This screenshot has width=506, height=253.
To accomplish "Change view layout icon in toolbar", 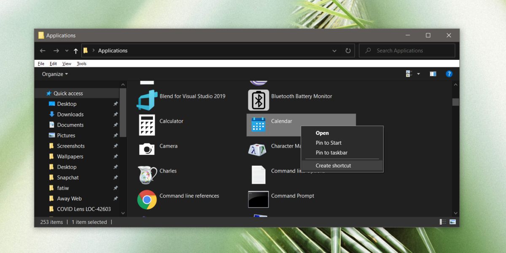I will 409,74.
